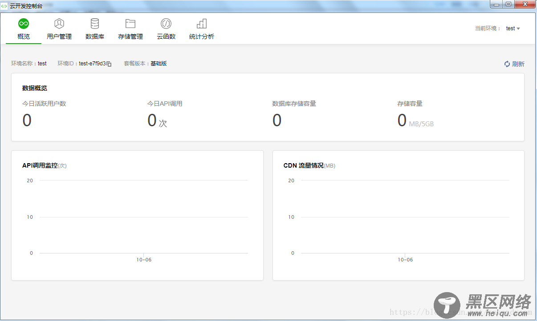Image resolution: width=537 pixels, height=321 pixels.
Task: Switch to the 云函数 tab label
Action: (x=166, y=36)
